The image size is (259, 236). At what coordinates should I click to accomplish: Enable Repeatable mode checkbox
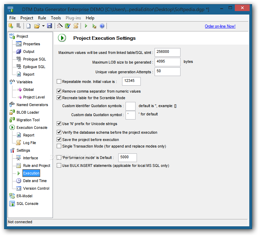(x=59, y=81)
